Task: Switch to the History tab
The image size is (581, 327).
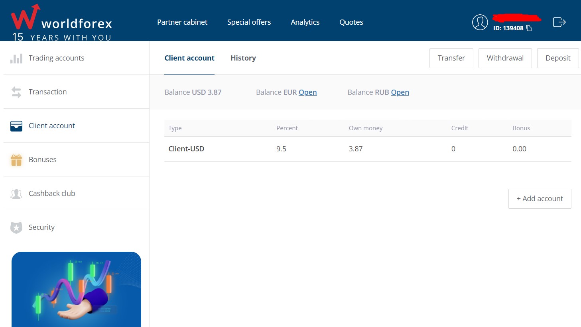Action: (x=243, y=58)
